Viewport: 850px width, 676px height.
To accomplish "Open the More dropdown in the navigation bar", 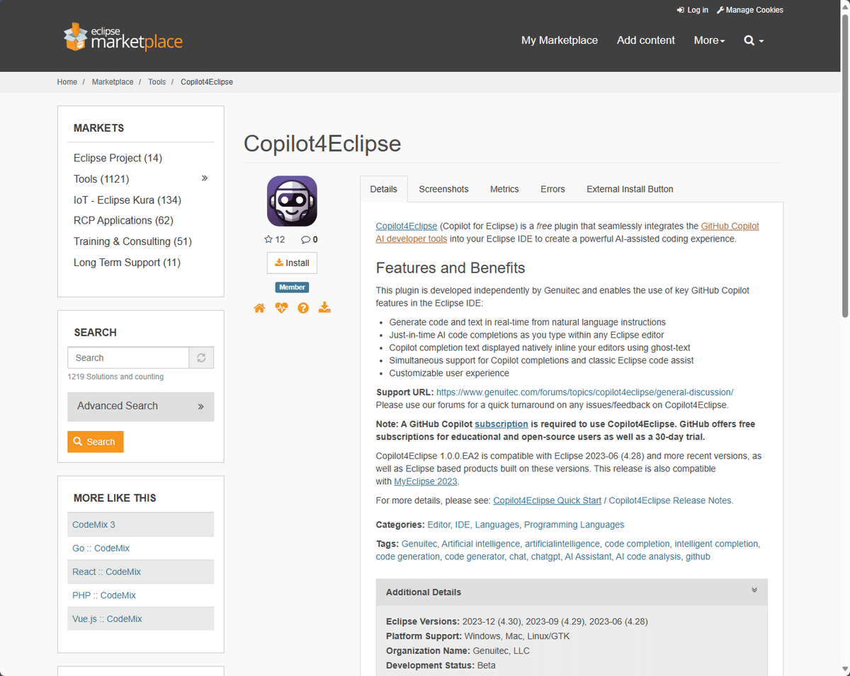I will coord(708,40).
